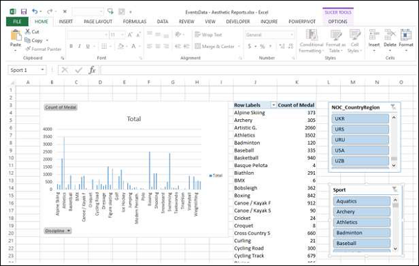Clear filter icon on NOC_CountryRegion slicer

[x=393, y=107]
